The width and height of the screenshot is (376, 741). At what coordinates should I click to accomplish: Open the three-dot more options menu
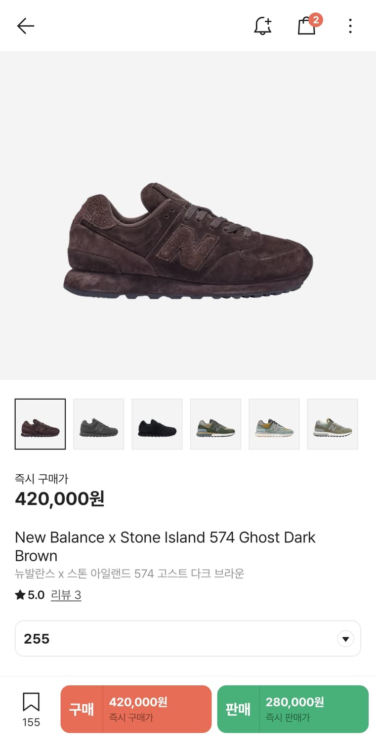[x=350, y=26]
